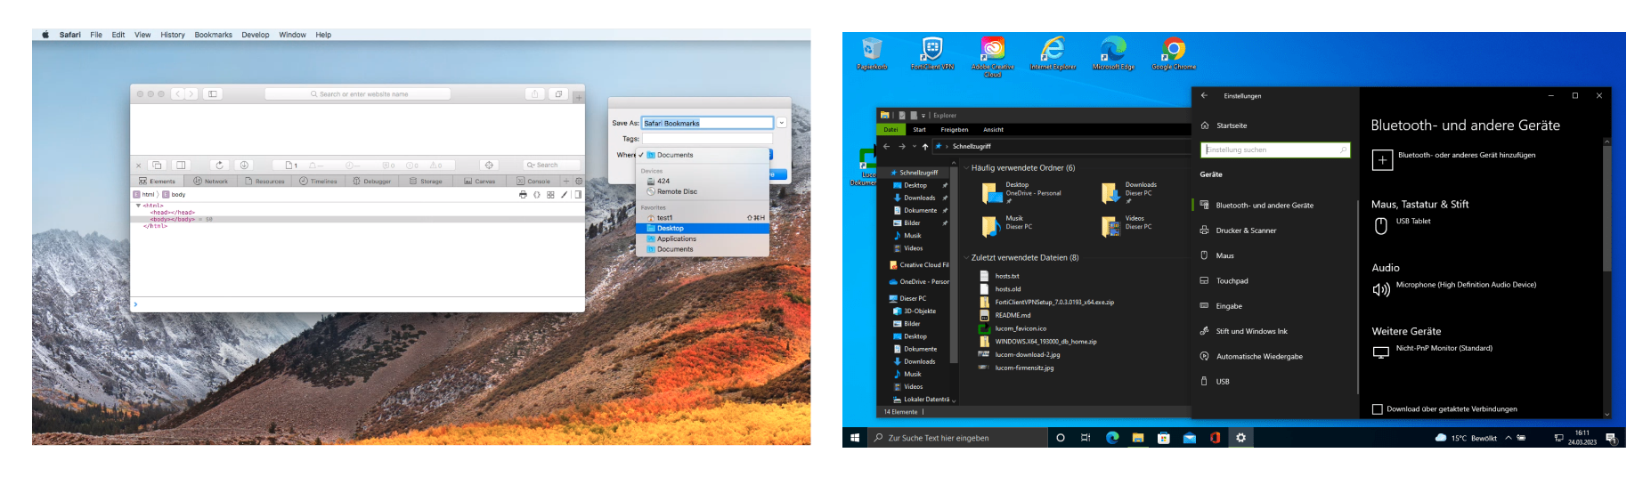Image resolution: width=1651 pixels, height=477 pixels.
Task: Expand the save dialog with chevron button
Action: coord(782,123)
